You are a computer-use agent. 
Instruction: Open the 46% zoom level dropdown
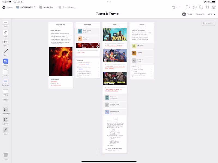coord(211,14)
